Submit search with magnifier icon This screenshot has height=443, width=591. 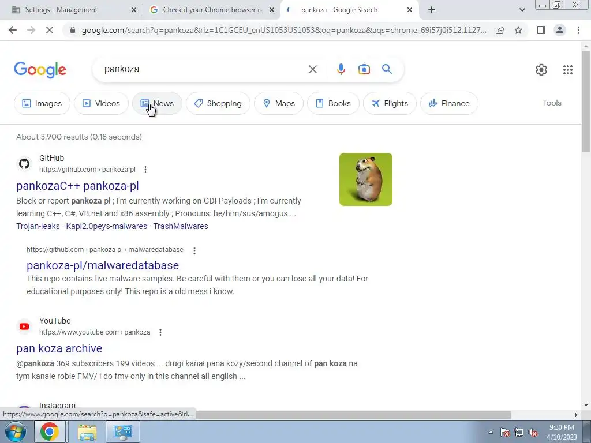point(387,69)
